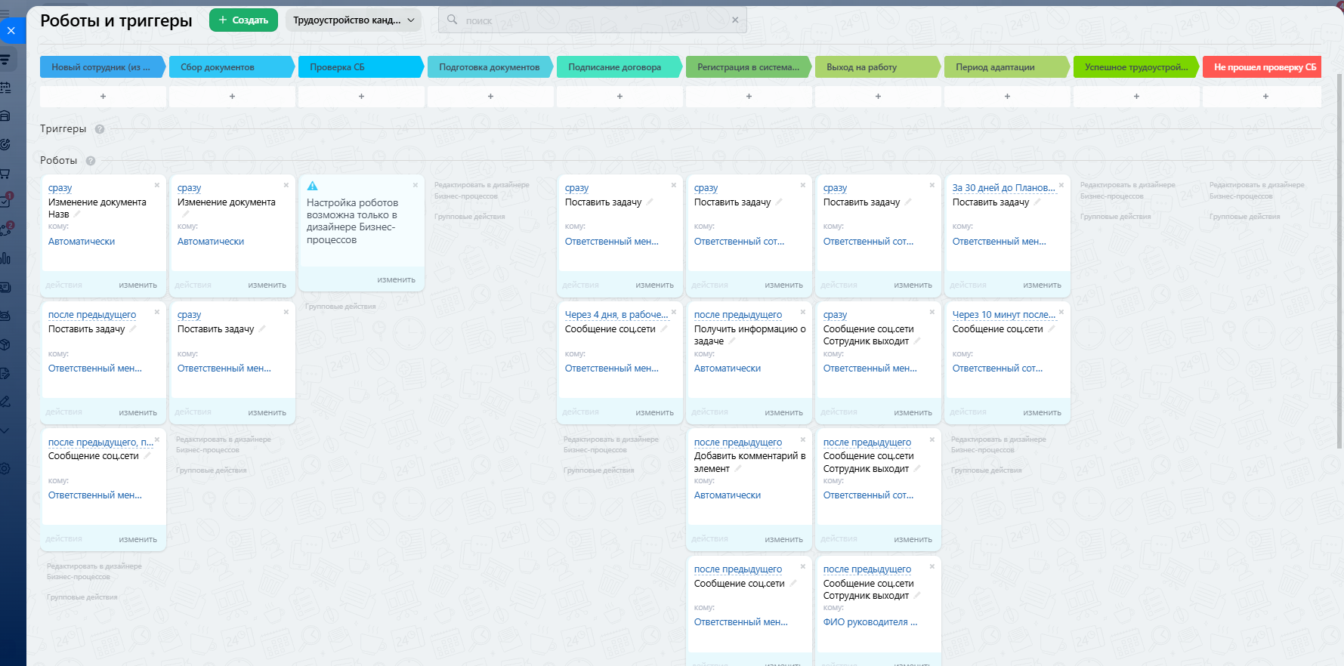
Task: Click the 'ФИО руководителя' recipient link
Action: pyautogui.click(x=870, y=622)
